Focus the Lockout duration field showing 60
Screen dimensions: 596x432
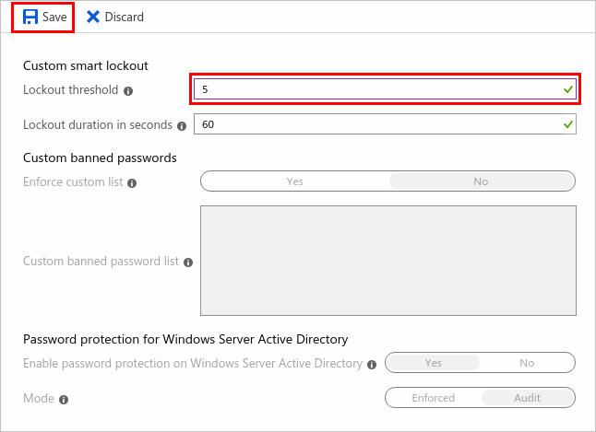(x=385, y=124)
